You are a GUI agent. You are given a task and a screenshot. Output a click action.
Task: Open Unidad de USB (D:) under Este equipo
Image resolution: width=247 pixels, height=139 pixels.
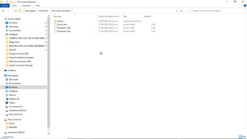(17, 110)
